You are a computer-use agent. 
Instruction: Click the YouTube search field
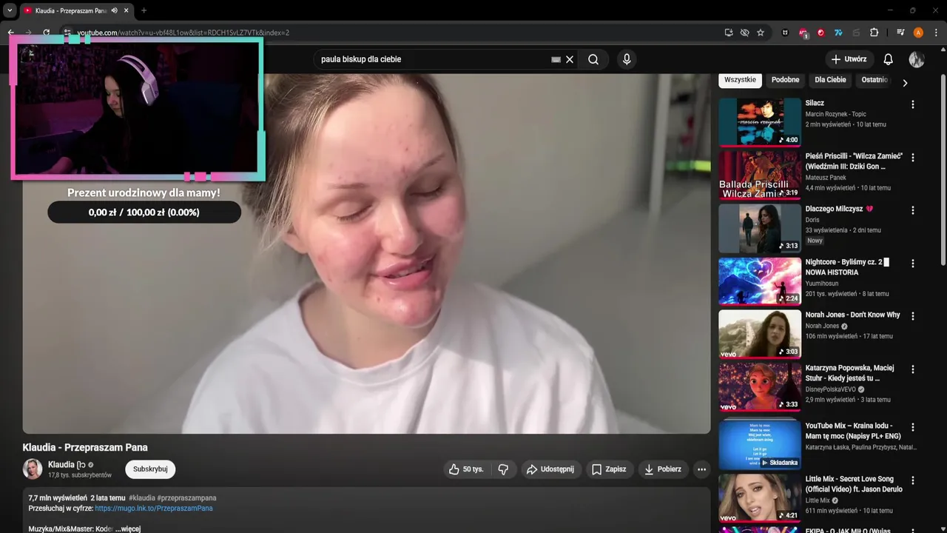click(x=433, y=59)
